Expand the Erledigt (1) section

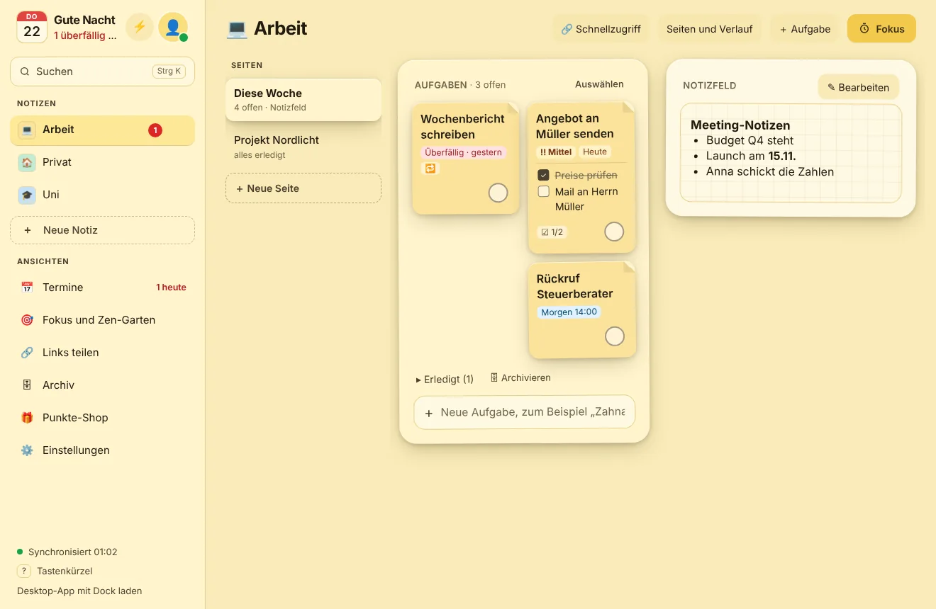pos(445,380)
